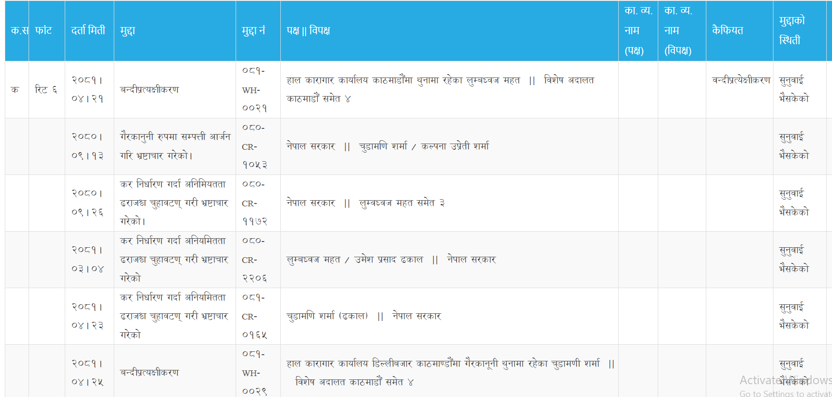
Task: Click parties 'नेपाल सरकार || लुम्बध्वज महत समेत ३'
Action: pos(365,203)
